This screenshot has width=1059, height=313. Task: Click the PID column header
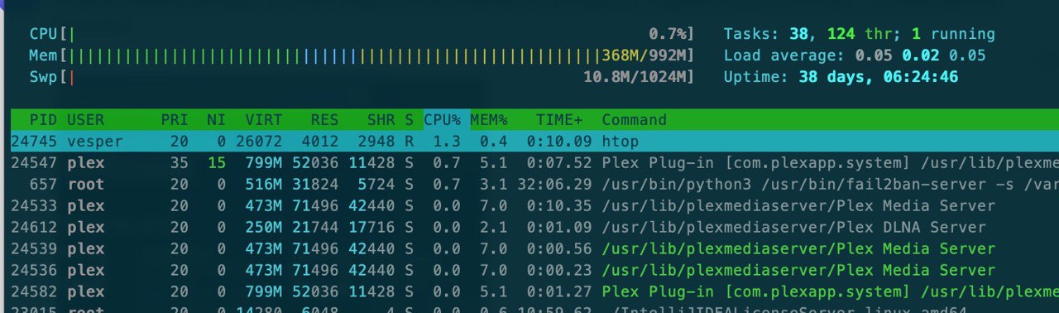click(x=43, y=120)
